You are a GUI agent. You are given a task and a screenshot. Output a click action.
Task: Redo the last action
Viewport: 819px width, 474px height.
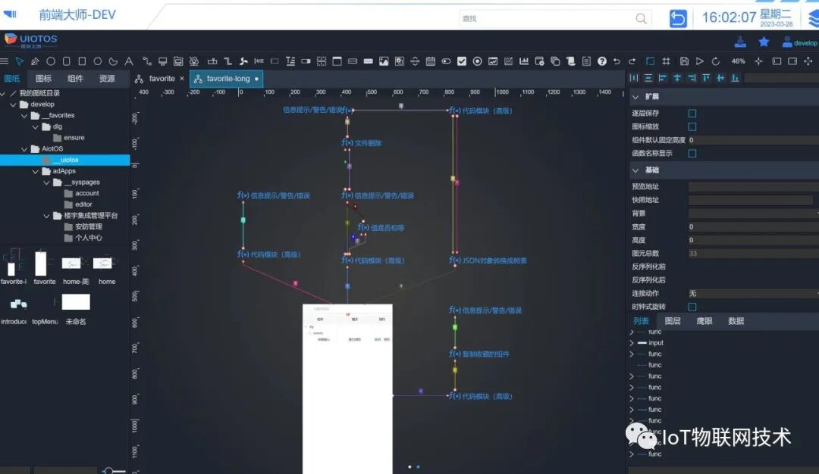632,61
